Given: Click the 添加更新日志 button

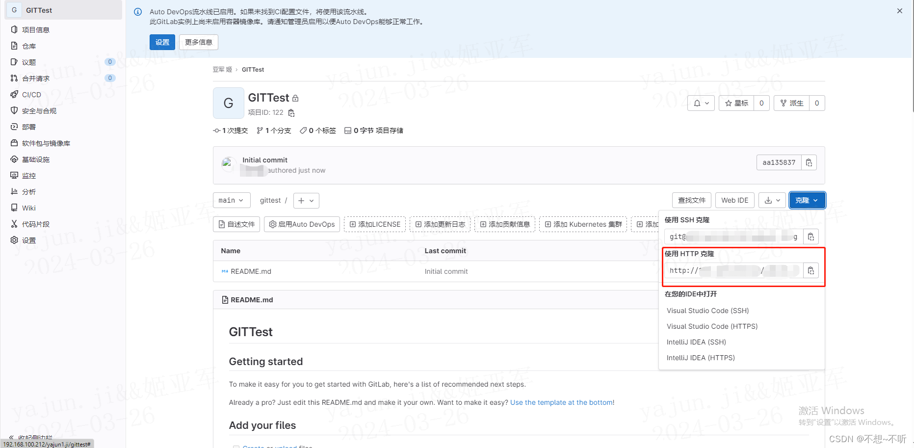Looking at the screenshot, I should tap(440, 224).
